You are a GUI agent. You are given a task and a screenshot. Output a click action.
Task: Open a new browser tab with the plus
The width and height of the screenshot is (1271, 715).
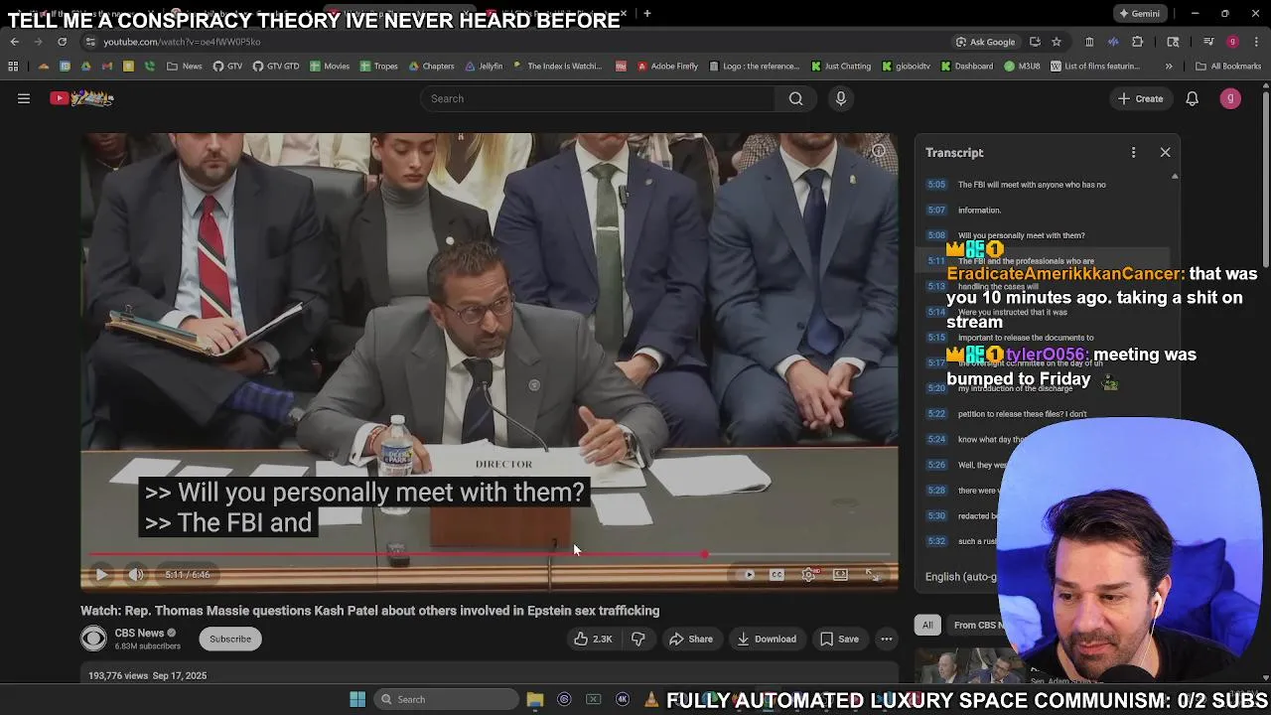coord(646,14)
